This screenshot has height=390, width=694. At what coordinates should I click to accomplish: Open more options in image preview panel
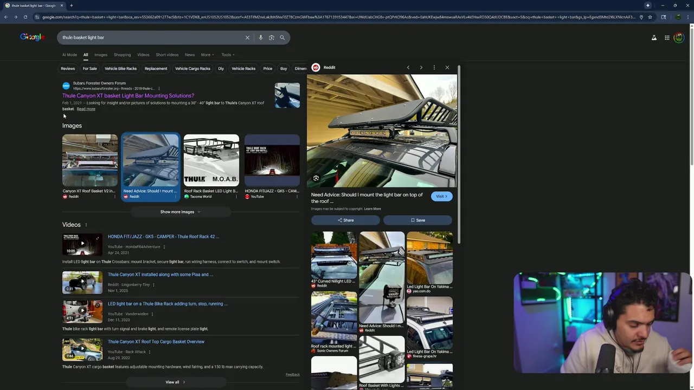pyautogui.click(x=434, y=68)
